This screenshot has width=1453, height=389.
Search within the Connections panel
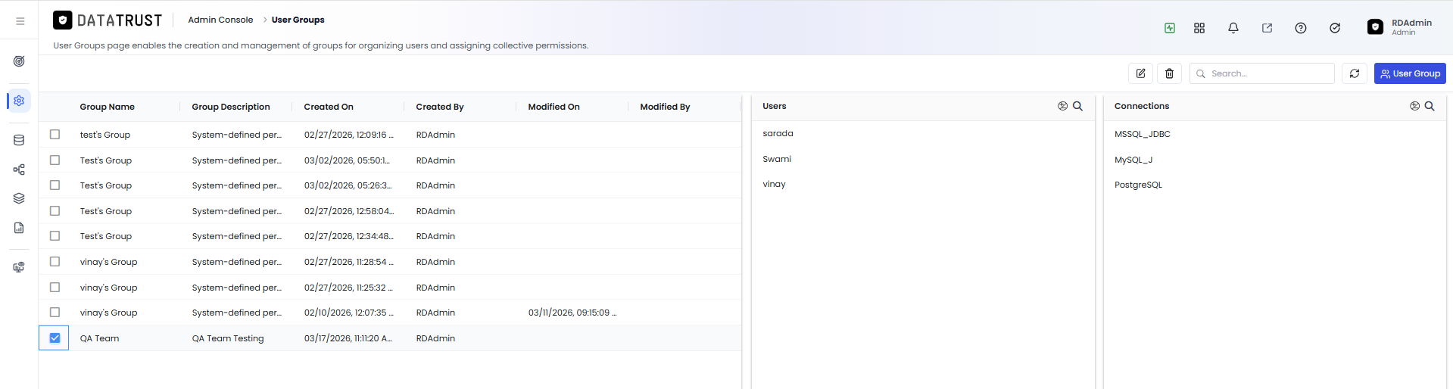point(1430,106)
